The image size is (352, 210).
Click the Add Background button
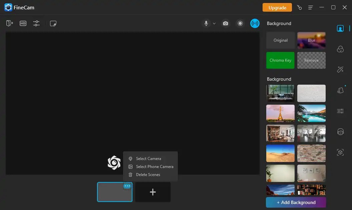pyautogui.click(x=296, y=202)
